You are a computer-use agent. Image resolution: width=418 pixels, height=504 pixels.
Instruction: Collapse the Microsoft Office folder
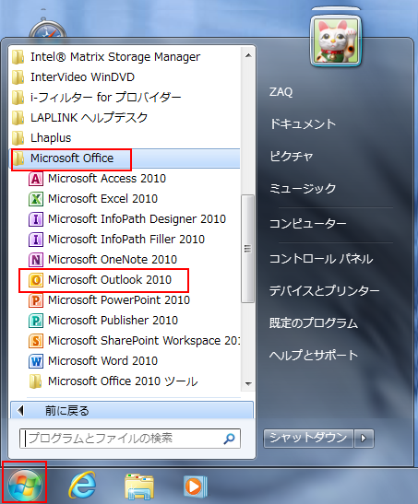[125, 158]
